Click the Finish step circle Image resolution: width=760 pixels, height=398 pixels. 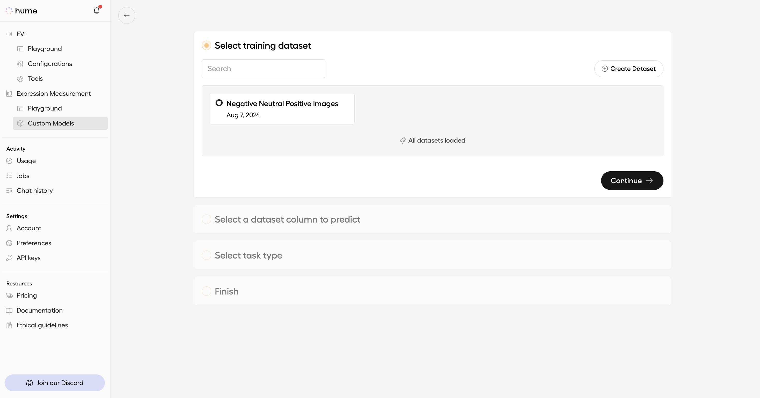[207, 291]
